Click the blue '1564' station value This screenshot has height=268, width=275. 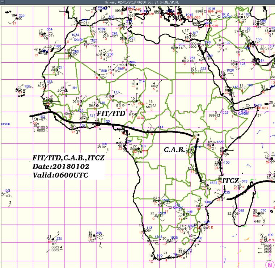(132, 62)
